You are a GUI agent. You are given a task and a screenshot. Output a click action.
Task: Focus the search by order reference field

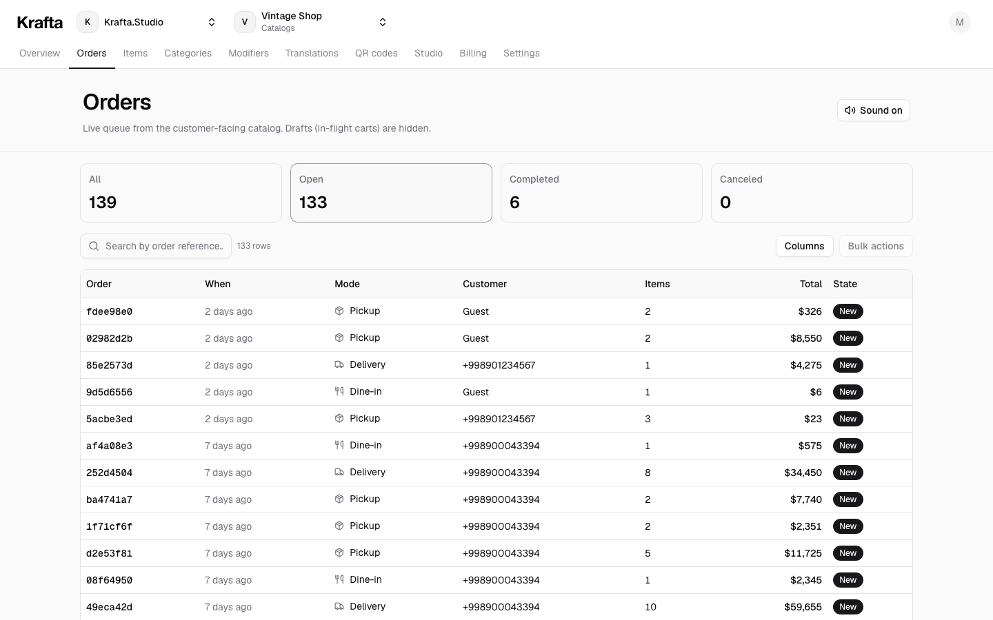[156, 246]
